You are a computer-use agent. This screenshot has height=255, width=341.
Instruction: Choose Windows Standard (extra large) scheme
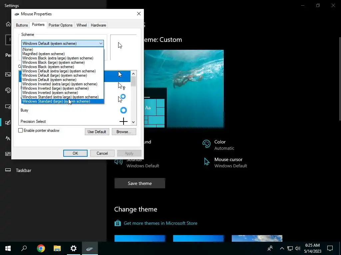pos(63,97)
